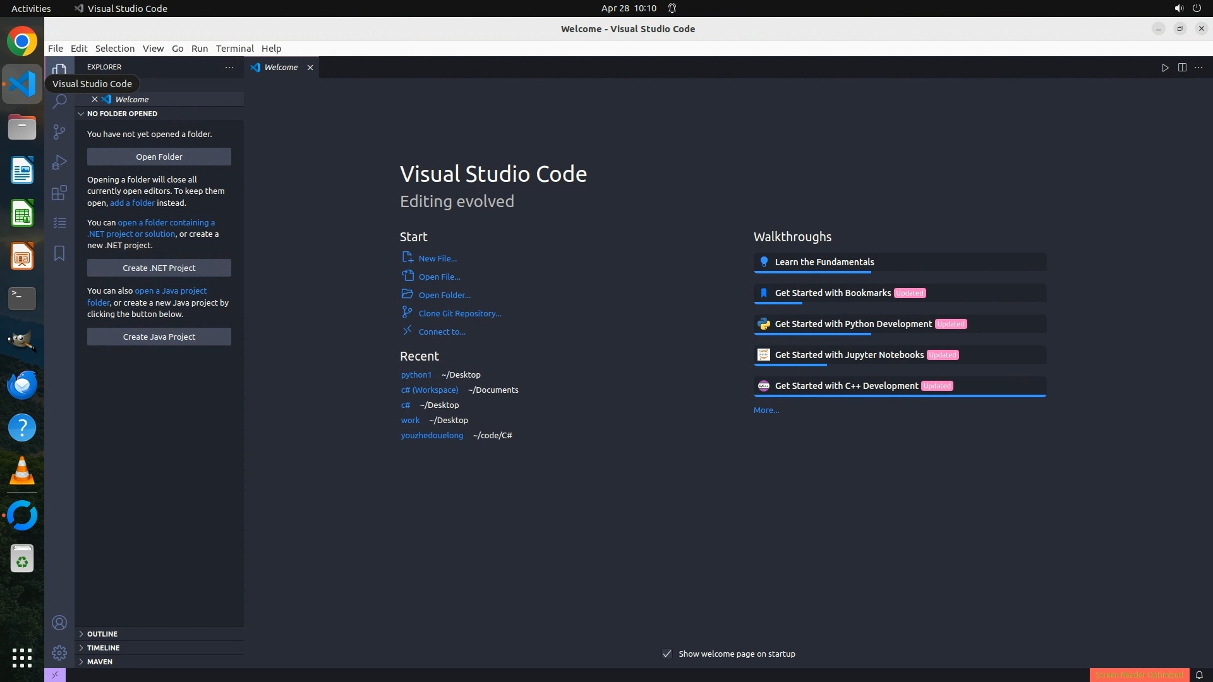The width and height of the screenshot is (1213, 682).
Task: Click the Accounts icon in activity bar
Action: (59, 623)
